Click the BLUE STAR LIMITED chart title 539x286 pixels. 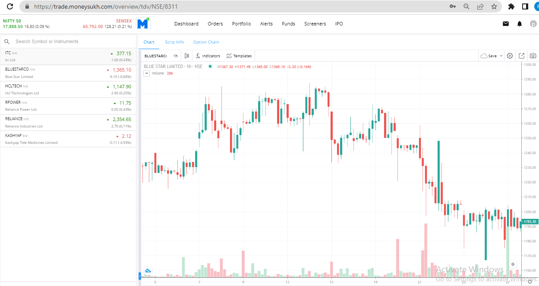(x=173, y=66)
